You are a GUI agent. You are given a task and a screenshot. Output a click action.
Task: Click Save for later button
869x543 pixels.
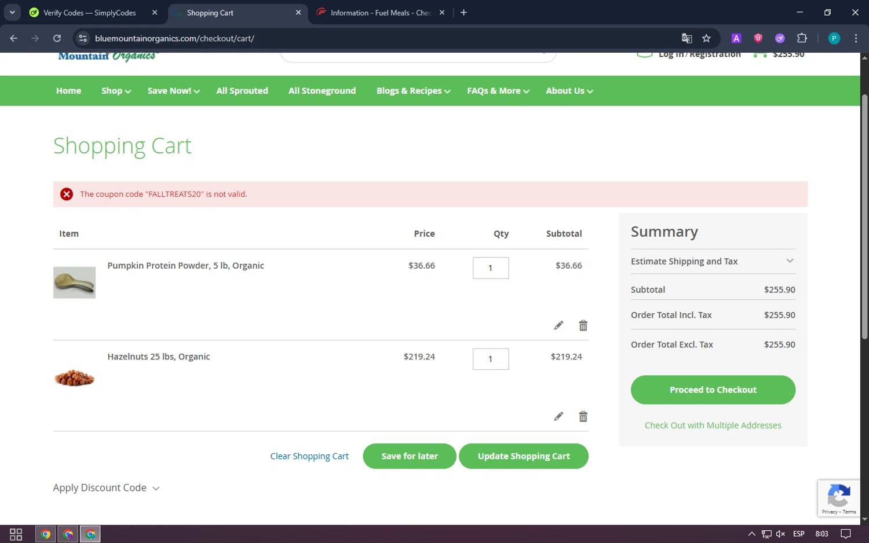[x=410, y=456]
